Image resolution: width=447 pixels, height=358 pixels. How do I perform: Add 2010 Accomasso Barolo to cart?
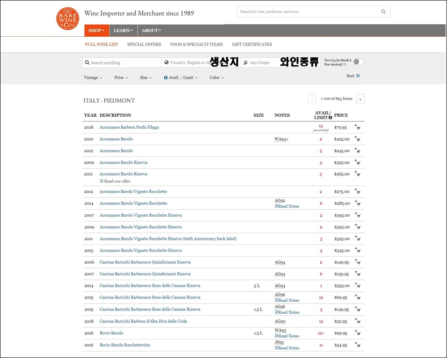[358, 139]
